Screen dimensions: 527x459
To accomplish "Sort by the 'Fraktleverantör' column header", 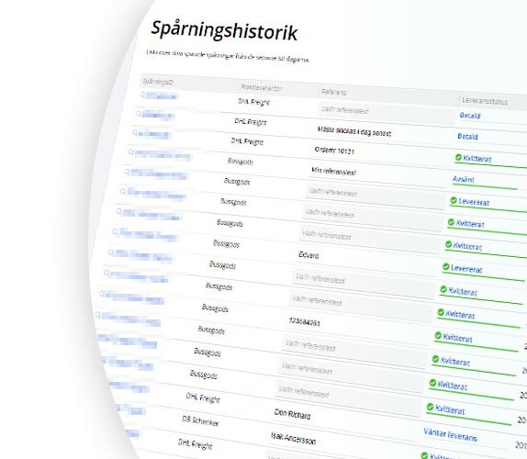I will [x=262, y=88].
